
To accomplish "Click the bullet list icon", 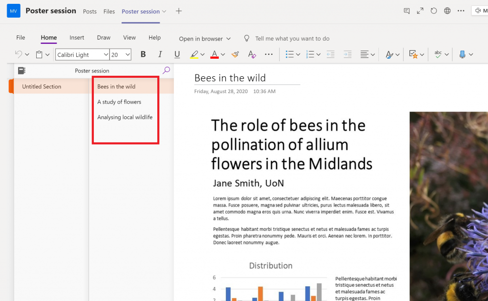I will pos(289,54).
